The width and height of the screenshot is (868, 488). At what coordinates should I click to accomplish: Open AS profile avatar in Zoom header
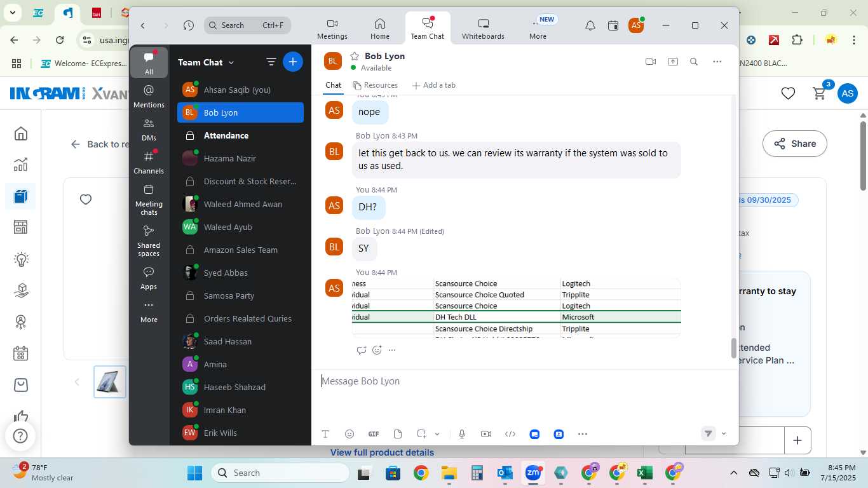tap(636, 25)
